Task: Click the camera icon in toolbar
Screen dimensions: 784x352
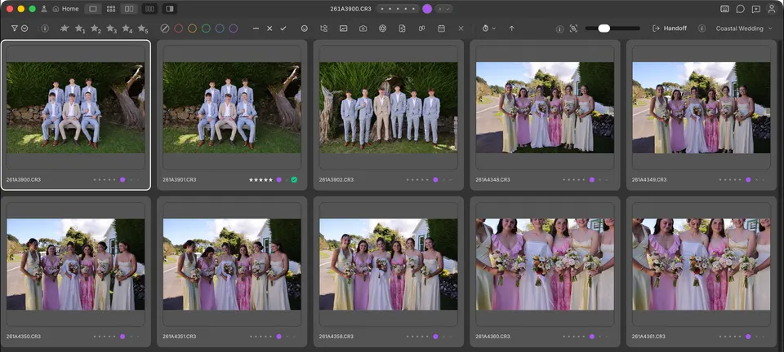Action: 363,29
